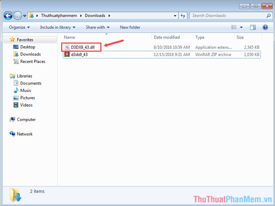Click the 2 items status text

coord(37,191)
